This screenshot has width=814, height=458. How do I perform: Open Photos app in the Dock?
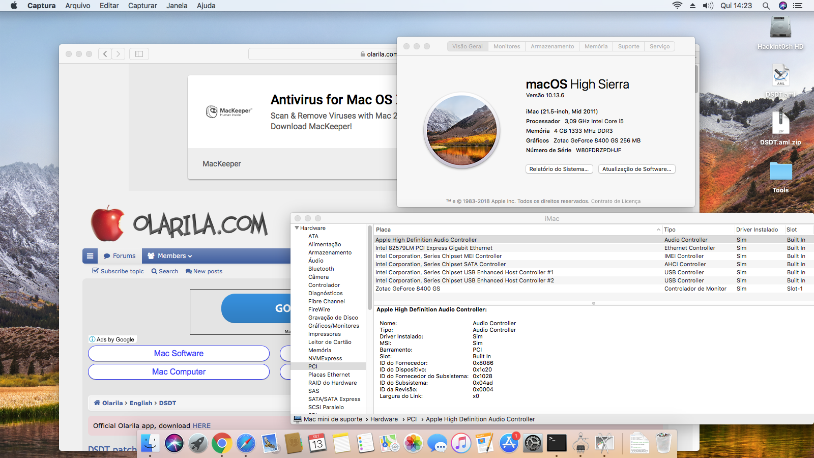coord(414,443)
